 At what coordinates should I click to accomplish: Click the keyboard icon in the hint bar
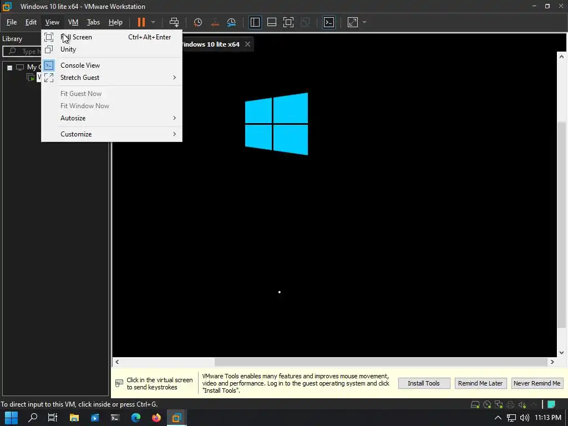(119, 383)
